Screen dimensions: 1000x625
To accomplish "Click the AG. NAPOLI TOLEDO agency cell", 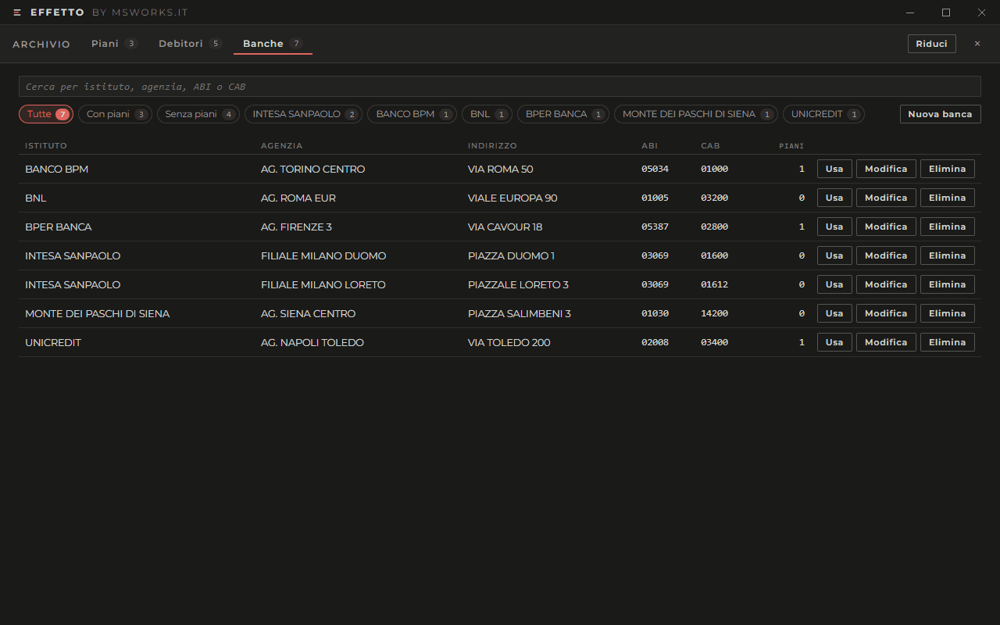I will coord(312,342).
